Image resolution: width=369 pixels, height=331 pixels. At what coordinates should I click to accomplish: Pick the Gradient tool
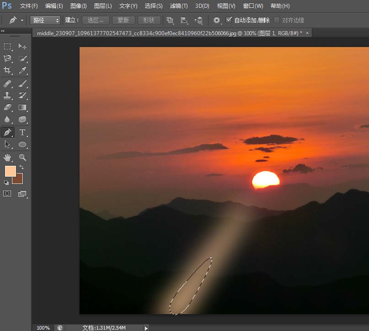coord(21,107)
